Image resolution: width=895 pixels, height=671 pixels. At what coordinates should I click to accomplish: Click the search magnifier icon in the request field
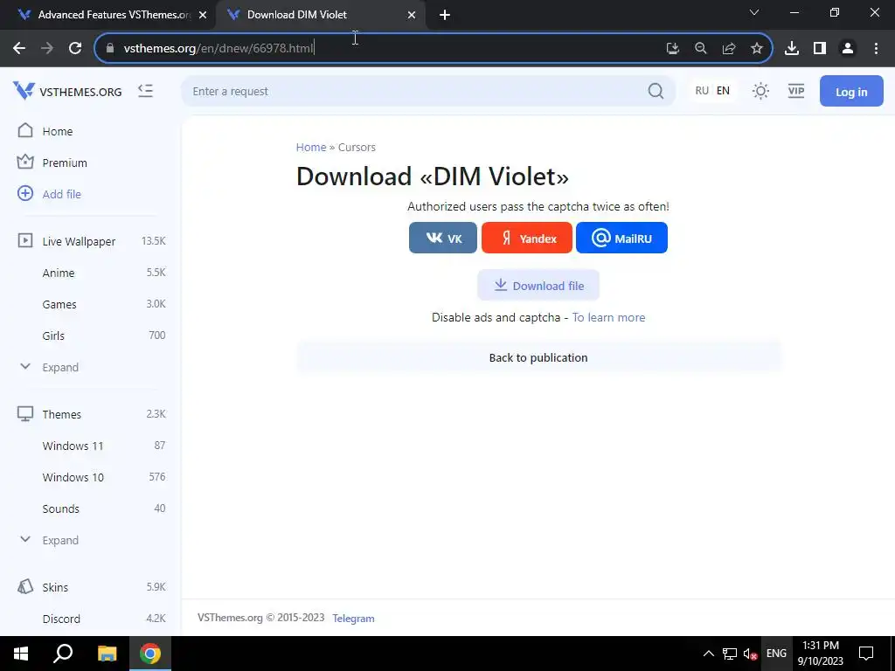click(656, 91)
